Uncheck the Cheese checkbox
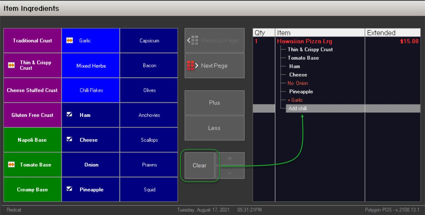 click(69, 139)
